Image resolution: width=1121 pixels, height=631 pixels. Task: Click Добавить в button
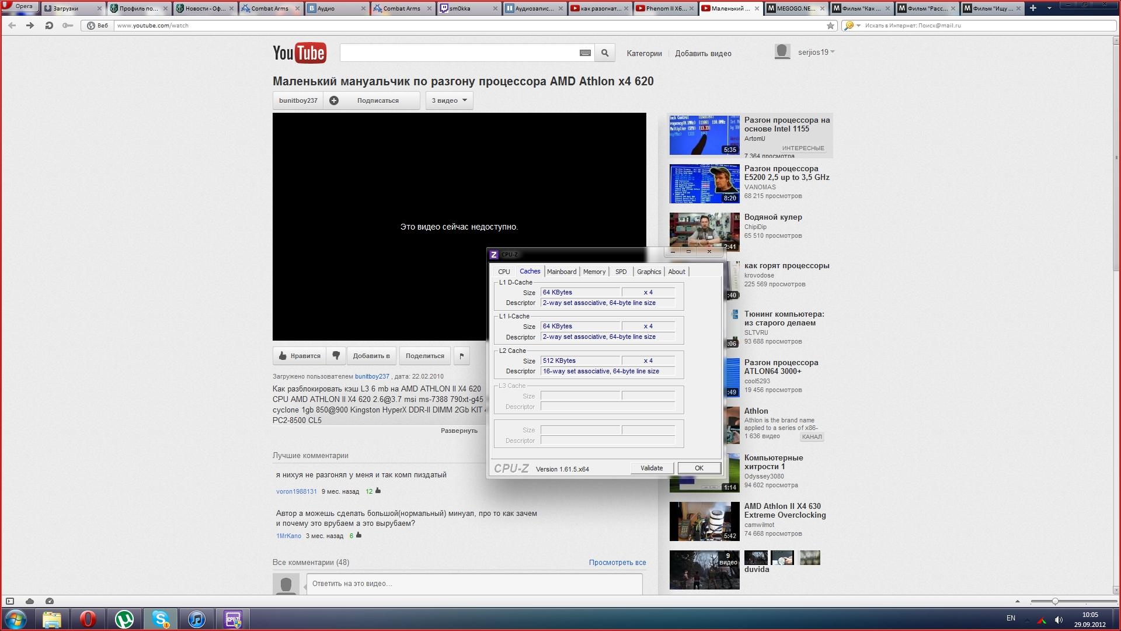pos(371,355)
